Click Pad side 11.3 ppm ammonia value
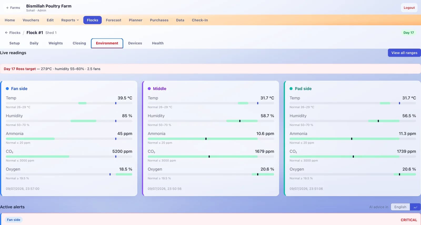Image resolution: width=421 pixels, height=225 pixels. click(407, 134)
